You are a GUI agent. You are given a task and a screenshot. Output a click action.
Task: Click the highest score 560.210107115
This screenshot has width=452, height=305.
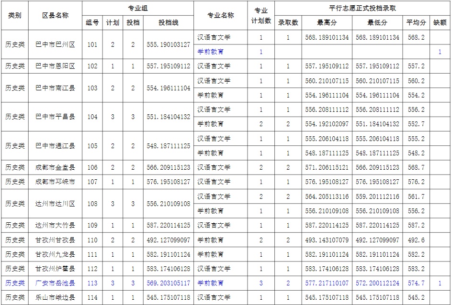click(x=327, y=81)
